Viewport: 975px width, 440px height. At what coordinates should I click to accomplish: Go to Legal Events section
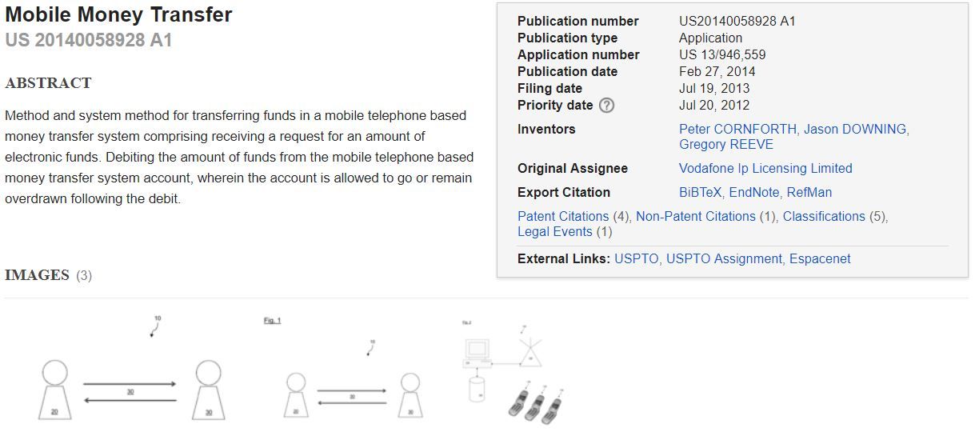coord(555,232)
